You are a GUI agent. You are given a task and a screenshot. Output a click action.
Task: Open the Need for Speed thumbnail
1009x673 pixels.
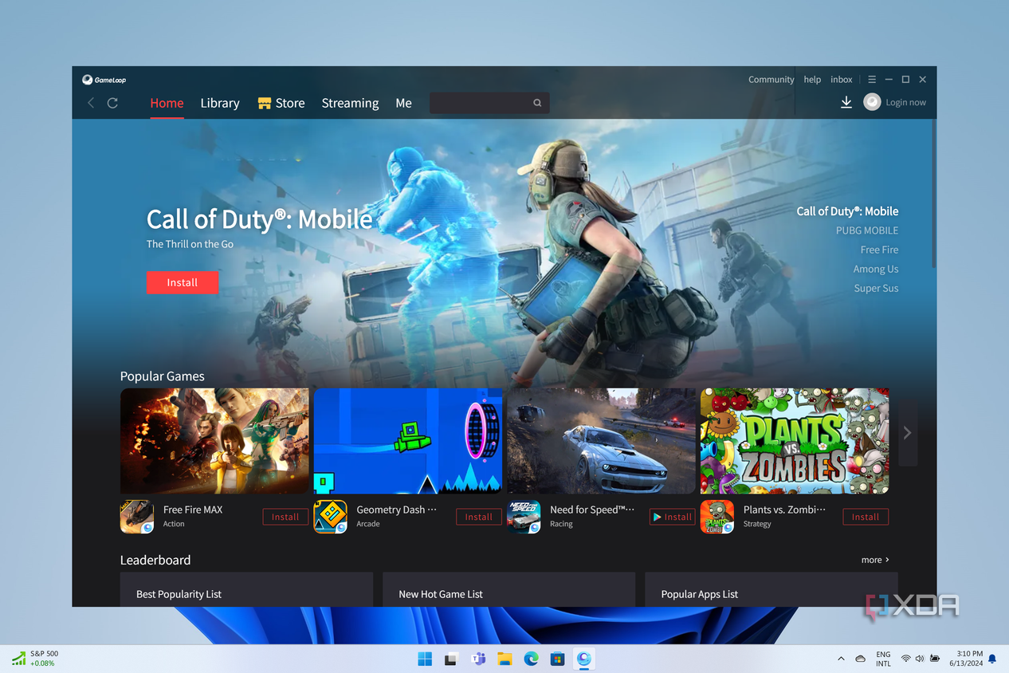tap(602, 441)
